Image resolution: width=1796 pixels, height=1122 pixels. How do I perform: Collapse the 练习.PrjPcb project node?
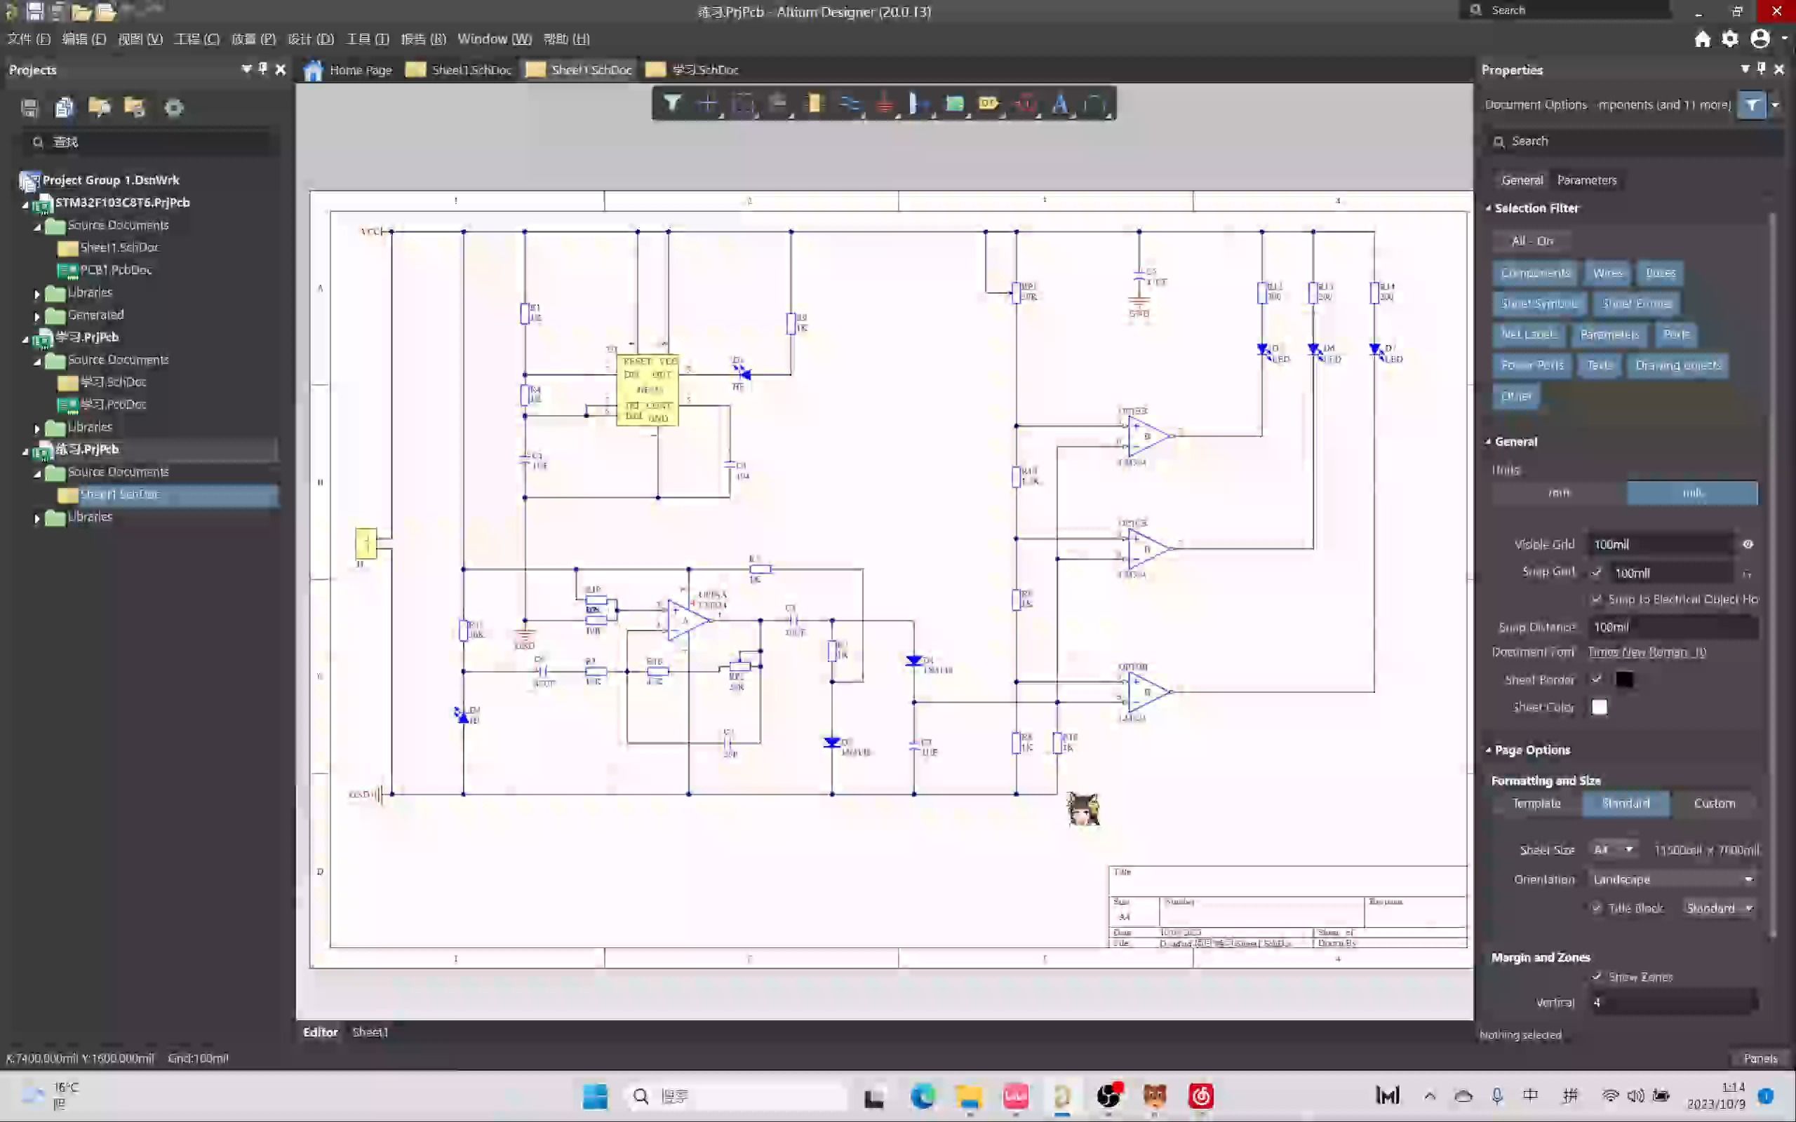coord(25,450)
